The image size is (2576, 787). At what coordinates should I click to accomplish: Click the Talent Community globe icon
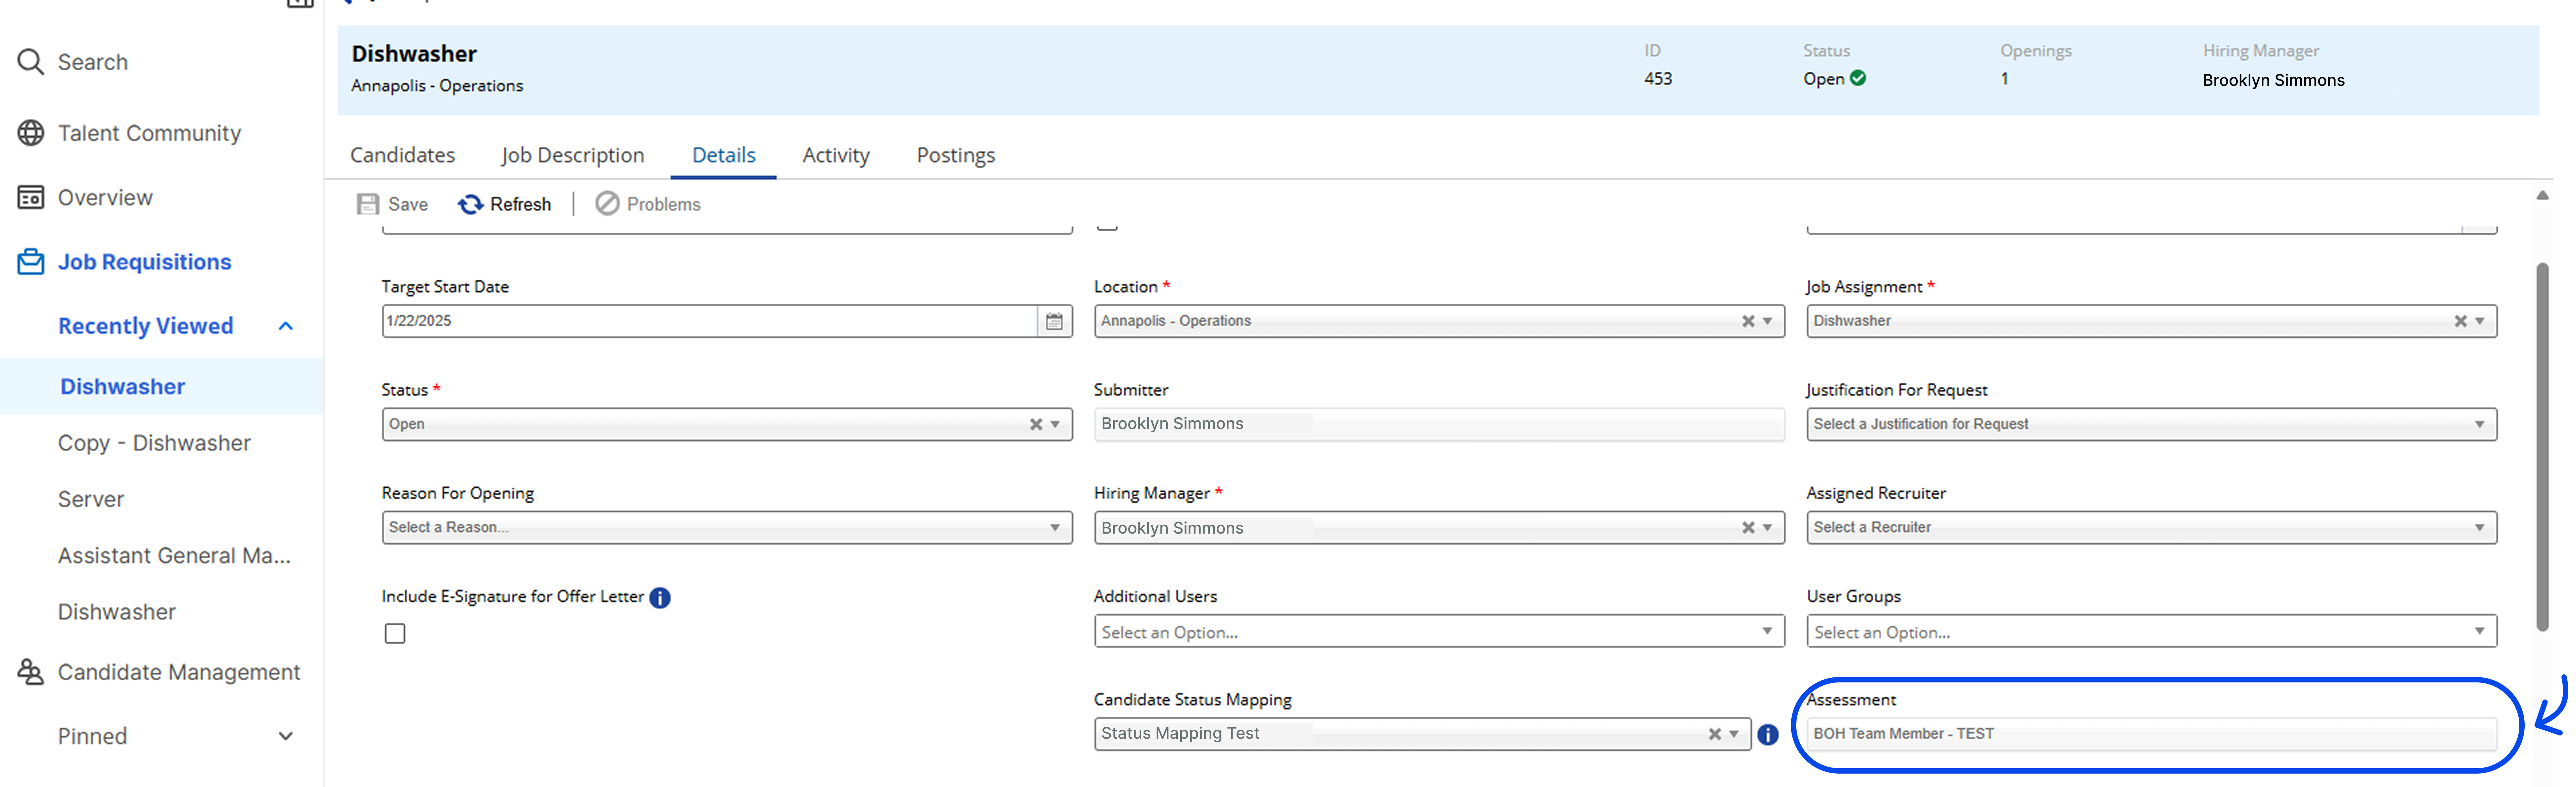[31, 133]
